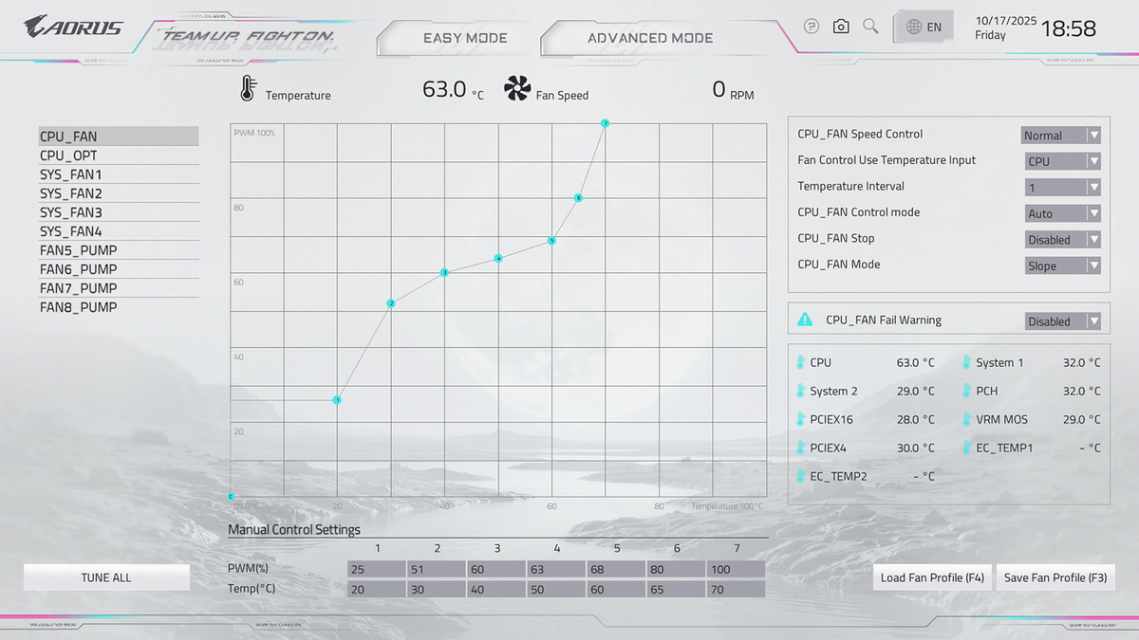Click PWM(%) field for point 5

(x=616, y=569)
